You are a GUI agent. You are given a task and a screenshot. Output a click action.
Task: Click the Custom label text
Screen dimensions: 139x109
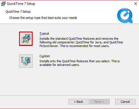(x=45, y=56)
